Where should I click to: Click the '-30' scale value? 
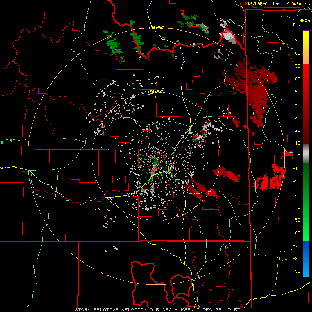(296, 194)
